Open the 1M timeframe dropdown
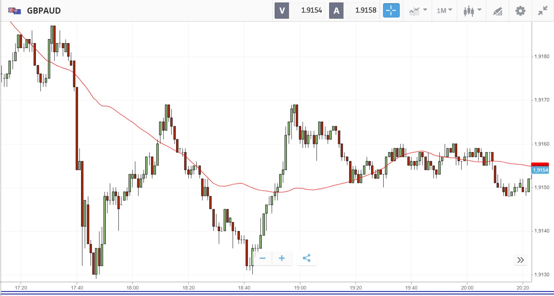This screenshot has width=554, height=296. click(444, 11)
